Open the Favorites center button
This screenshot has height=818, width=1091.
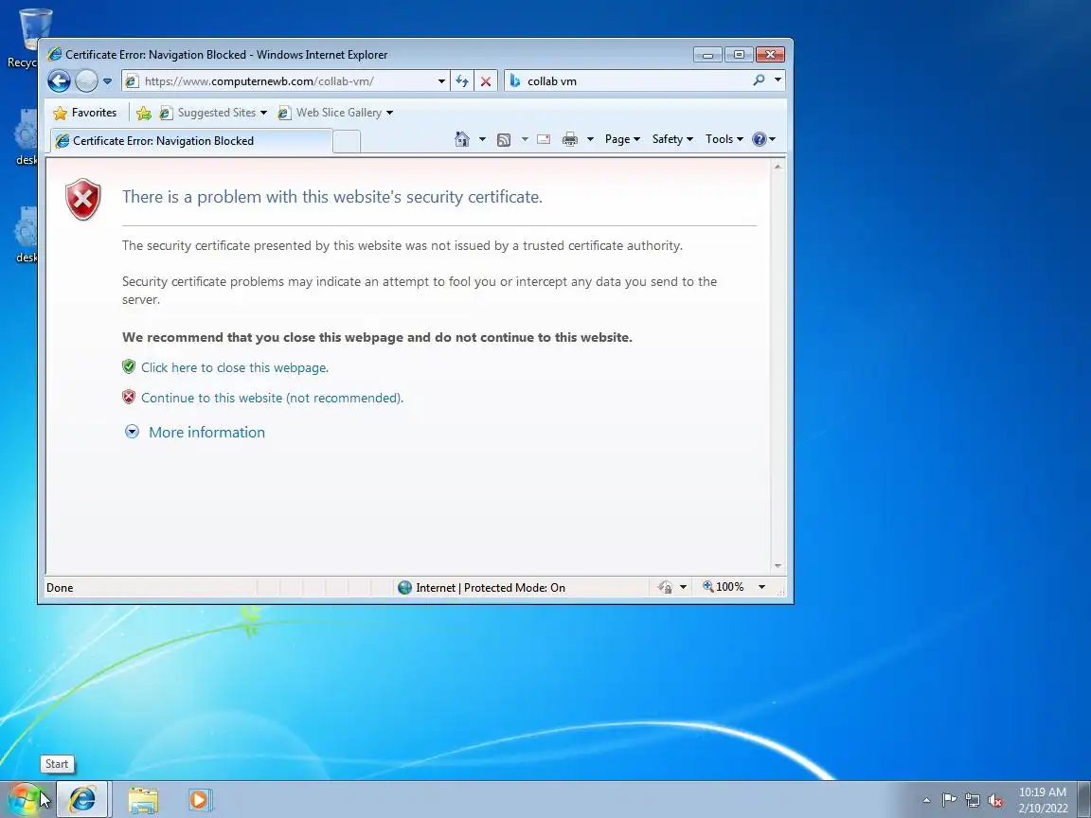tap(85, 113)
